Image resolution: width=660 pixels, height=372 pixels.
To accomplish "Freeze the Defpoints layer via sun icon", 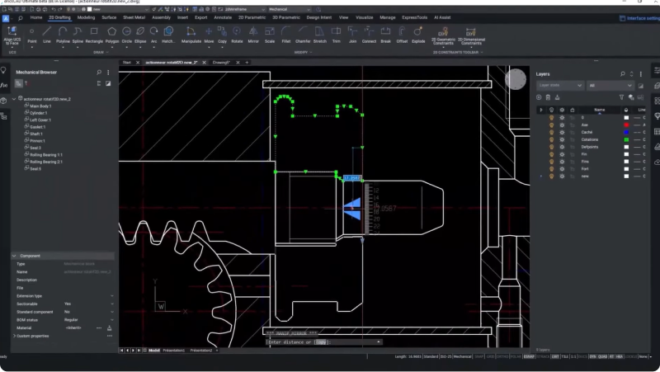I will [562, 147].
